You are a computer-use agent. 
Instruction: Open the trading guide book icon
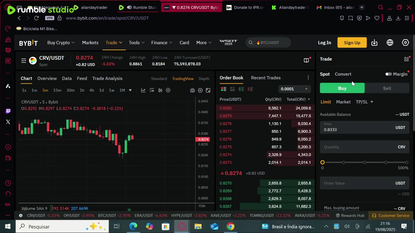tap(306, 60)
